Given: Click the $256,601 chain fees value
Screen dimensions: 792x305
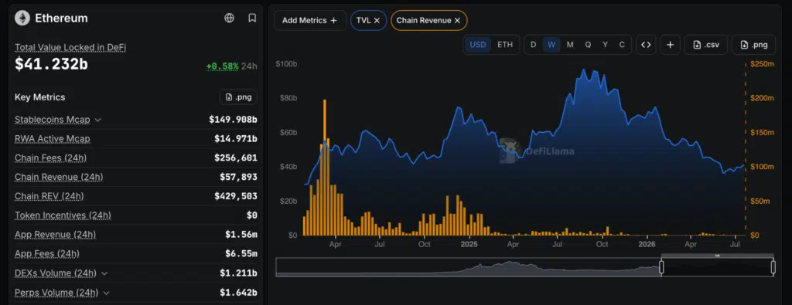Looking at the screenshot, I should point(236,158).
